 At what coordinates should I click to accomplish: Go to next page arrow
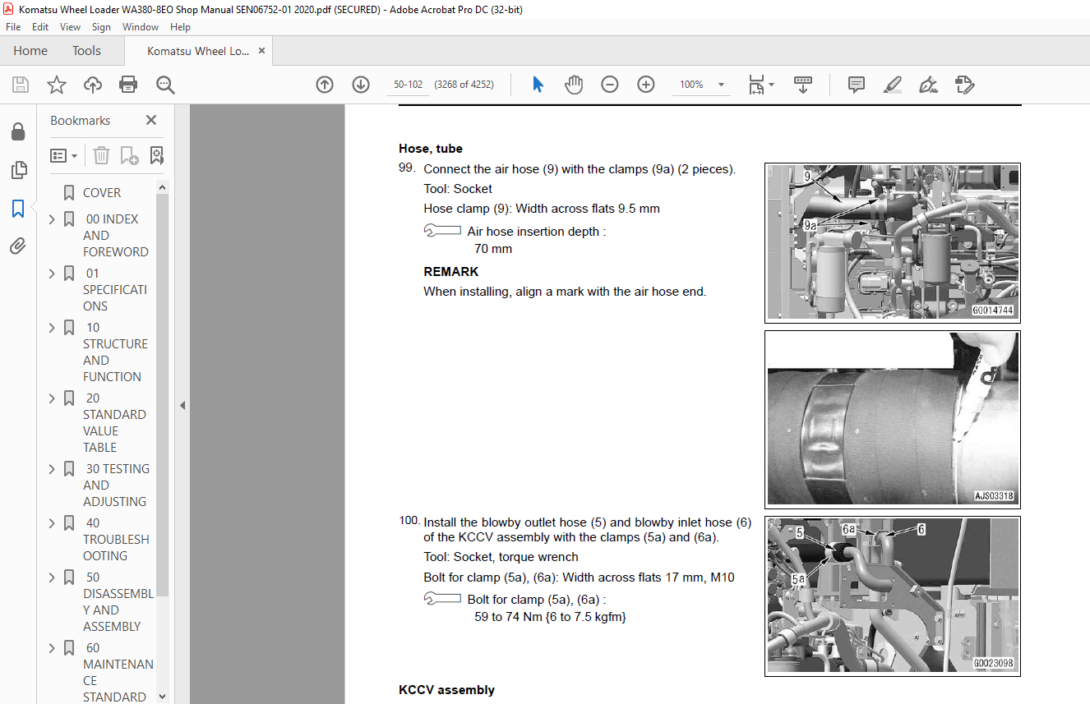(x=361, y=85)
